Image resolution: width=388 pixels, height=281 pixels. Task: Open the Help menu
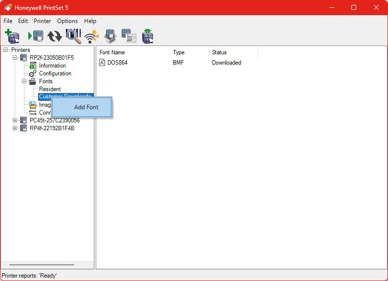90,21
